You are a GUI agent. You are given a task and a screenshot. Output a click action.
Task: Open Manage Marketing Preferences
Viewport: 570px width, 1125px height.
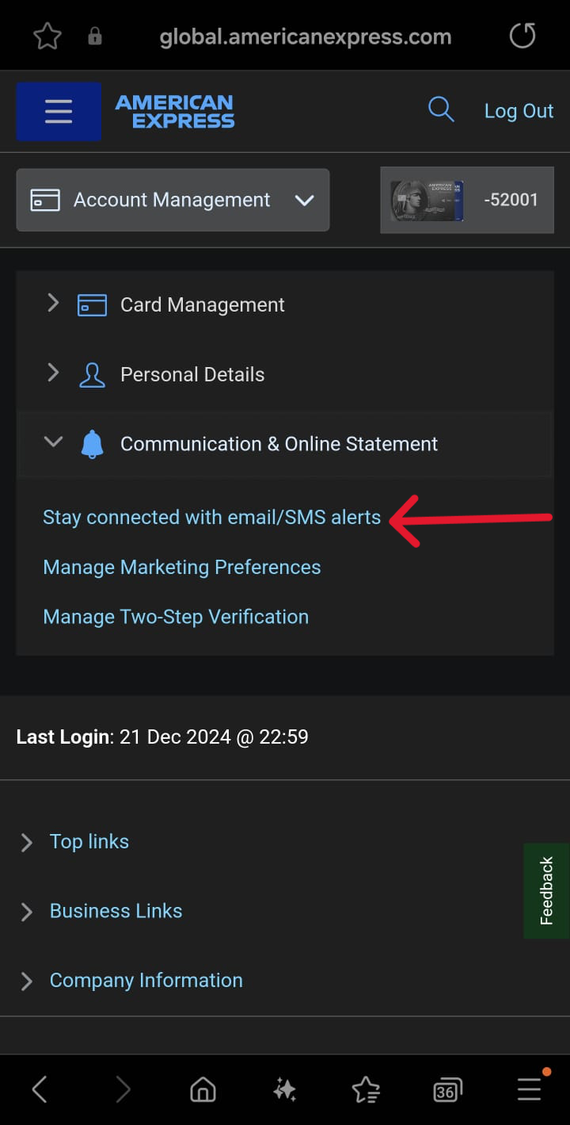tap(182, 567)
